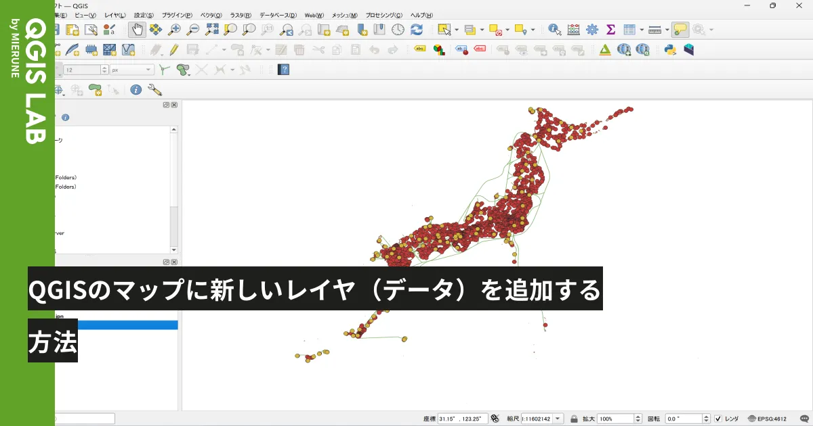813x426 pixels.
Task: Open the Processing Toolbox gear icon
Action: pyautogui.click(x=591, y=30)
